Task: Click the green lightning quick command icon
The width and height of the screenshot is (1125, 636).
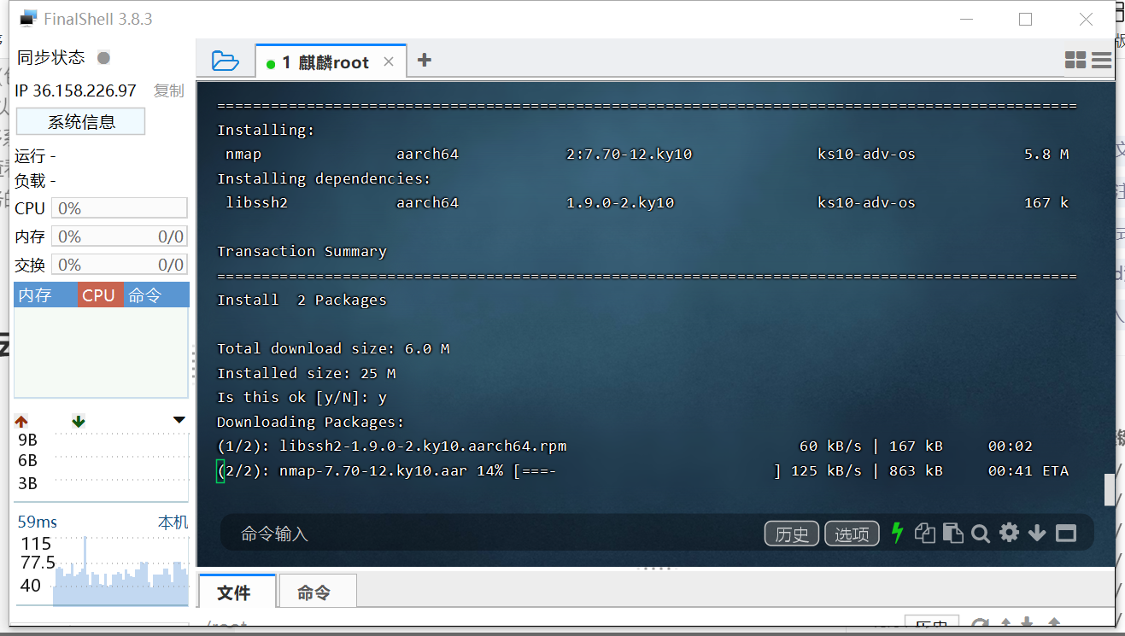Action: click(x=897, y=533)
